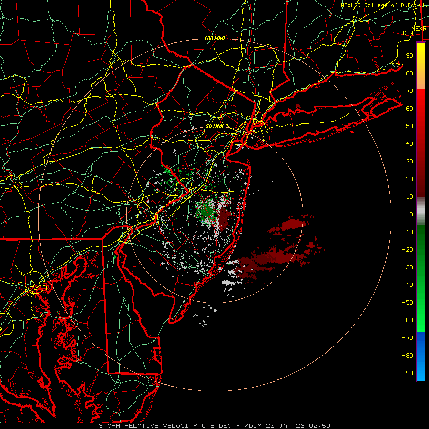Click the 0 value on velocity scale
Image resolution: width=429 pixels, height=429 pixels.
point(411,214)
